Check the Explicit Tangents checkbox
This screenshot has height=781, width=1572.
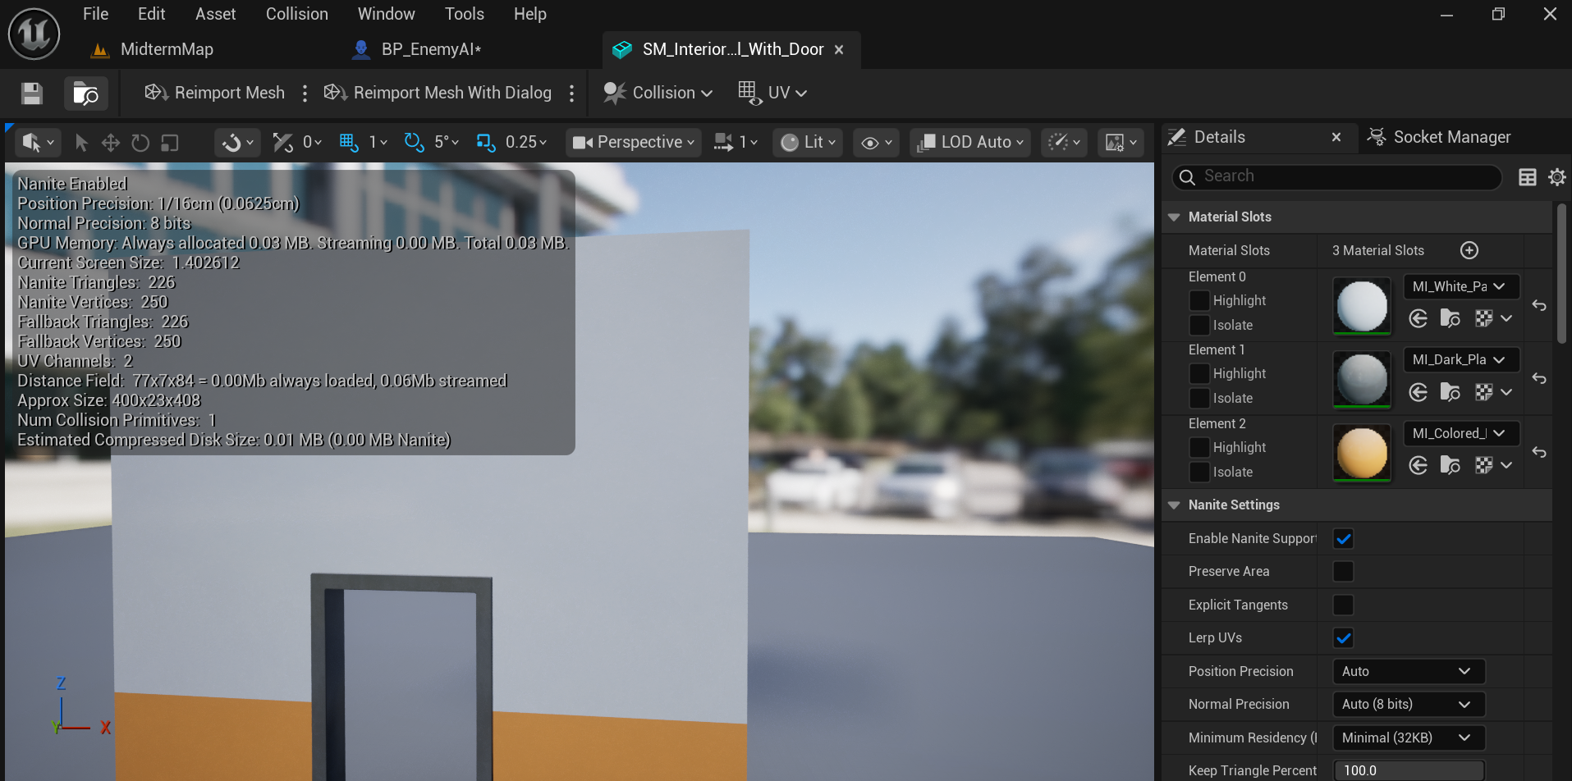(x=1344, y=605)
